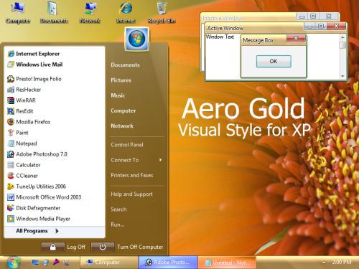Click the Window Text area in Active Window
This screenshot has width=359, height=269.
click(220, 37)
